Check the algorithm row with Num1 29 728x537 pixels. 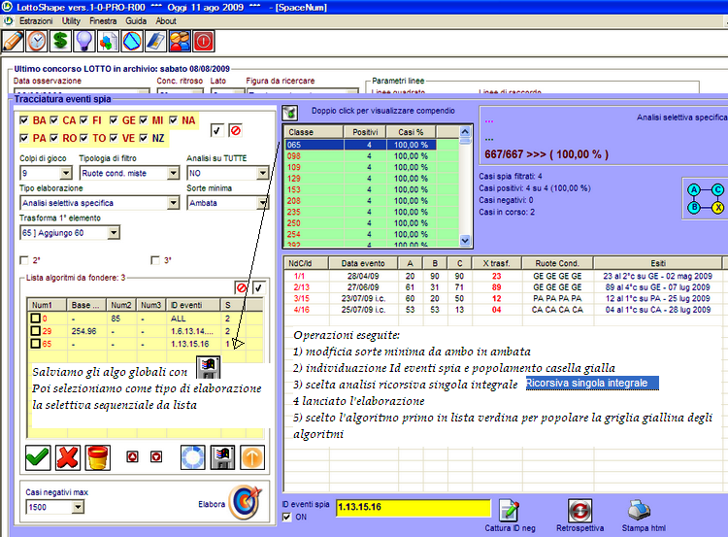[35, 331]
